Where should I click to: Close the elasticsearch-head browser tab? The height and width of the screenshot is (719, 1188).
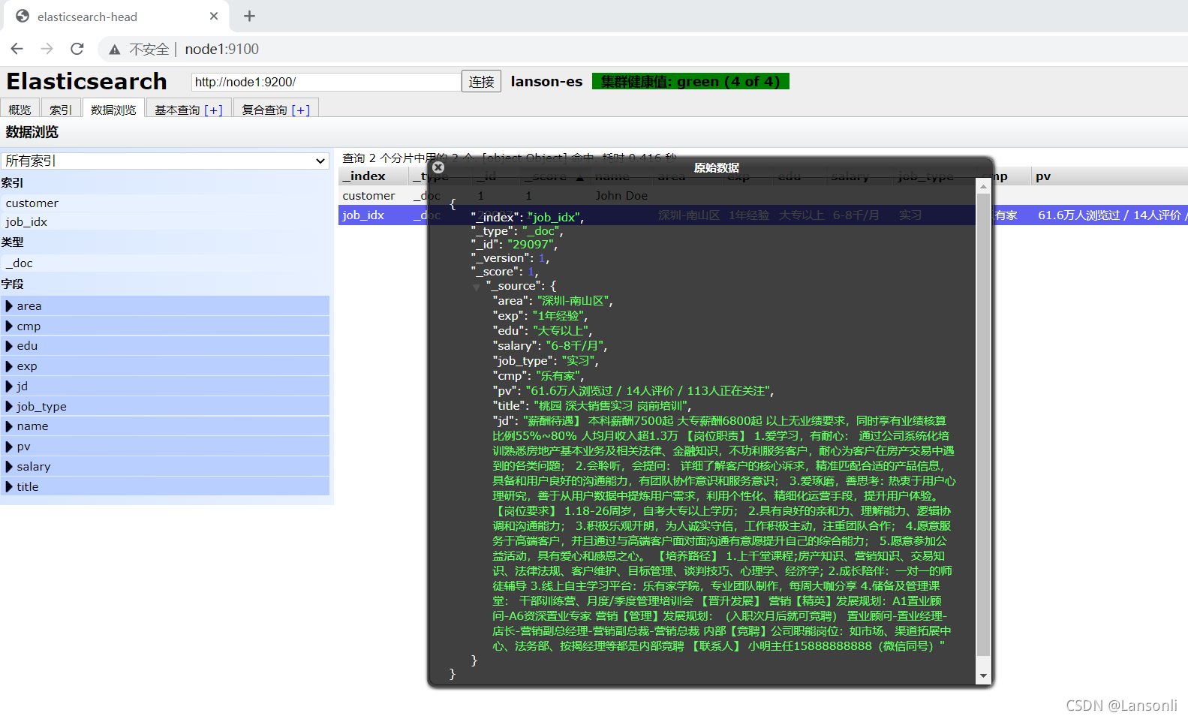click(x=214, y=16)
